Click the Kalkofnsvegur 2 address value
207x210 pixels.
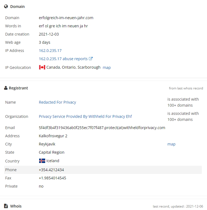(x=53, y=136)
